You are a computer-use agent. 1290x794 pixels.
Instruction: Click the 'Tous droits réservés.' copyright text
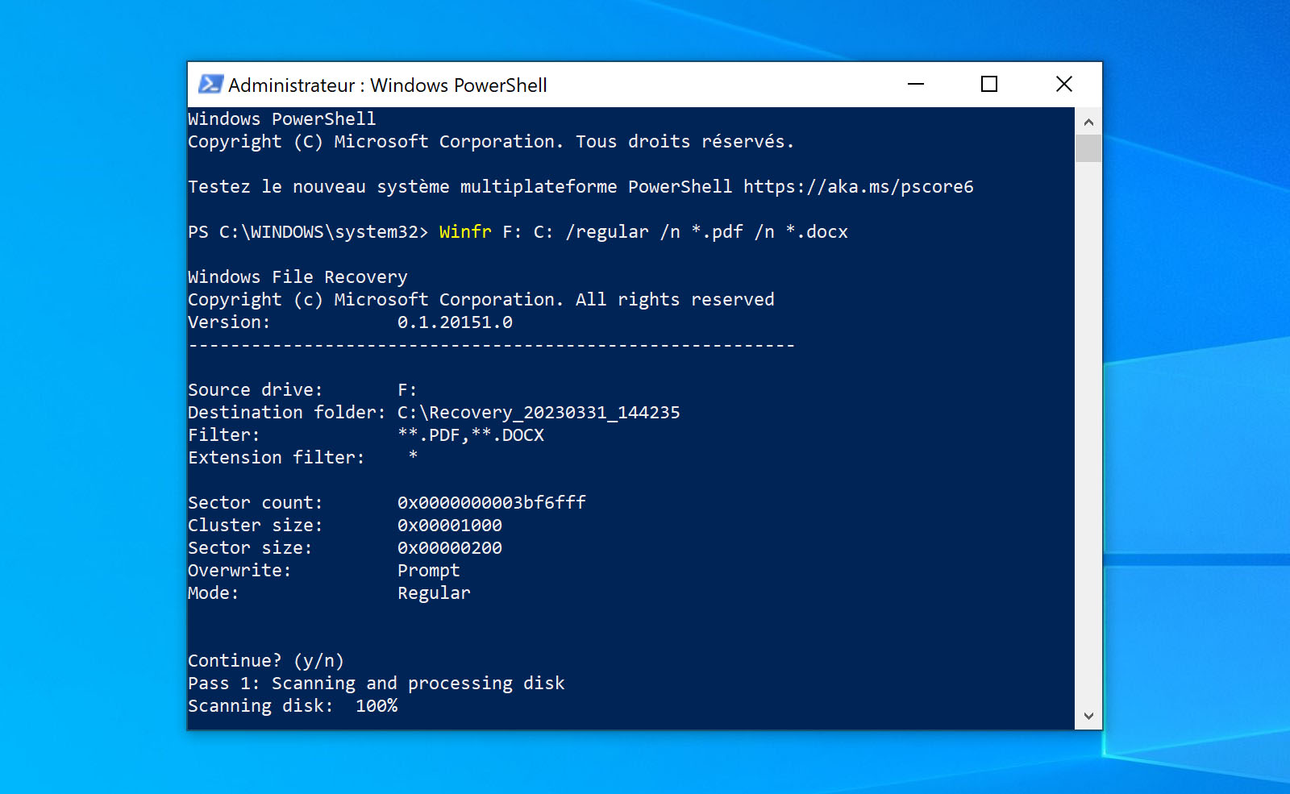click(x=685, y=142)
